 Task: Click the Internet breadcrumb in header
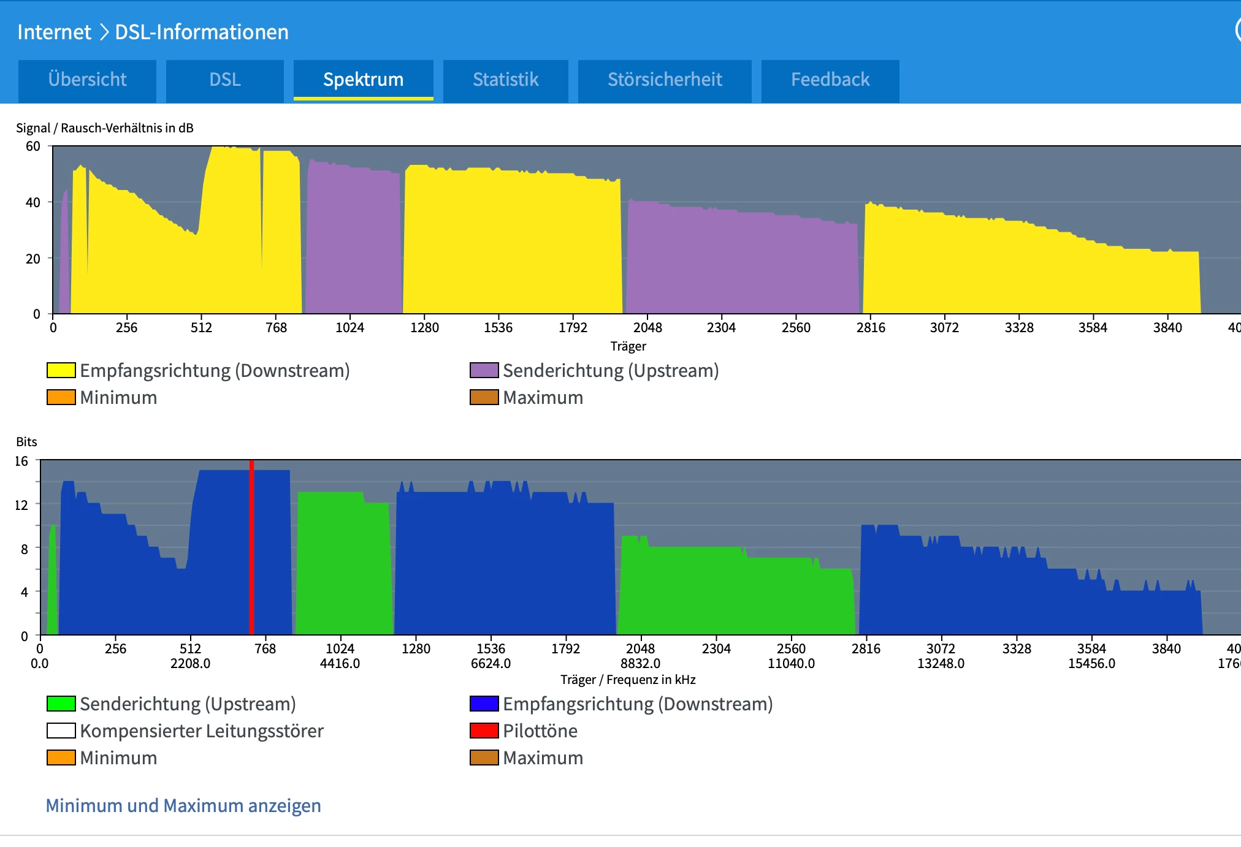54,32
